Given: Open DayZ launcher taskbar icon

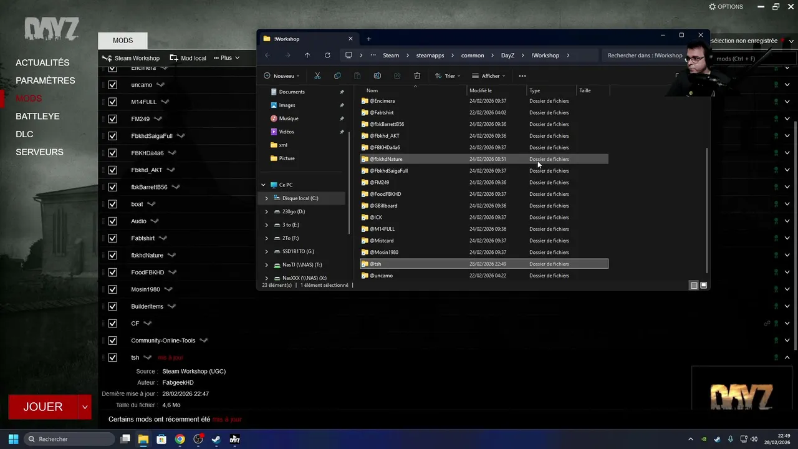Looking at the screenshot, I should (x=234, y=439).
